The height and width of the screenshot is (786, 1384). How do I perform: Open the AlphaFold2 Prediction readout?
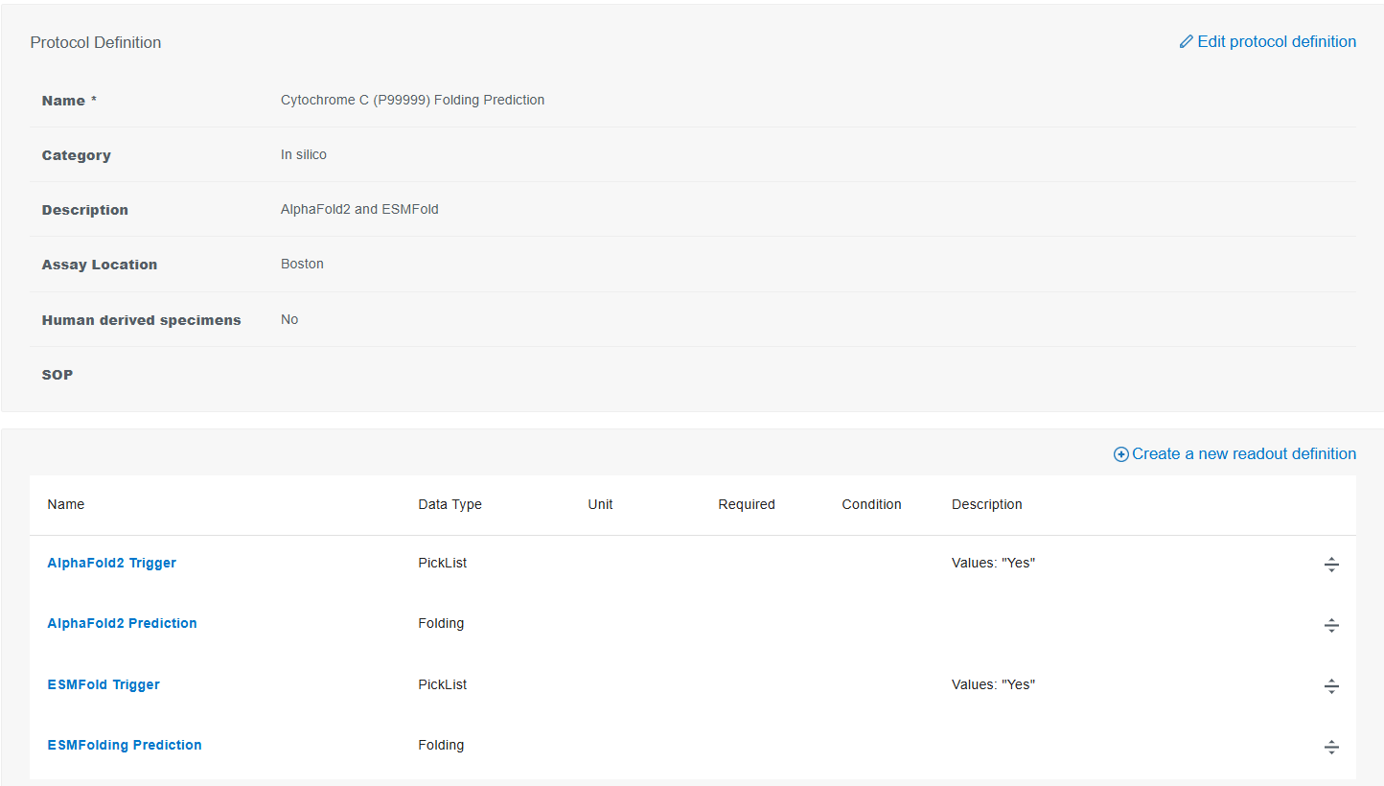[122, 623]
